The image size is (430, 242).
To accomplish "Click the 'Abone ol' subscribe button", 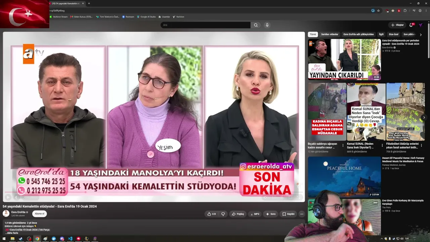I will pos(39,214).
